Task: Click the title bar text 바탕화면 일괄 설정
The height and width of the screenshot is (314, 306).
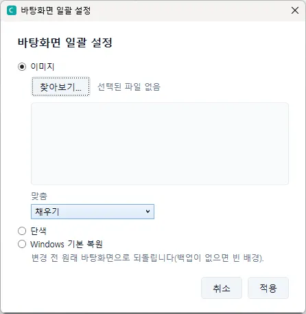Action: (x=56, y=10)
